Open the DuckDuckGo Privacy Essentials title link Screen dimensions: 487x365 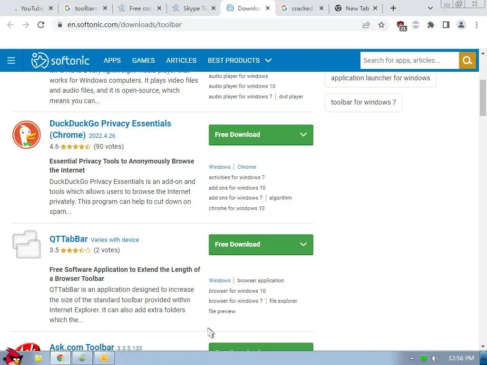tap(110, 129)
